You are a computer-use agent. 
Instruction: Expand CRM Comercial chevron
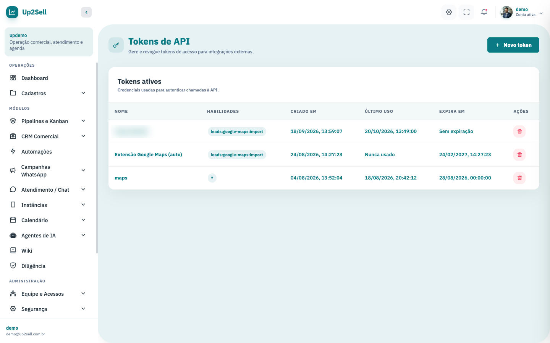click(x=83, y=136)
